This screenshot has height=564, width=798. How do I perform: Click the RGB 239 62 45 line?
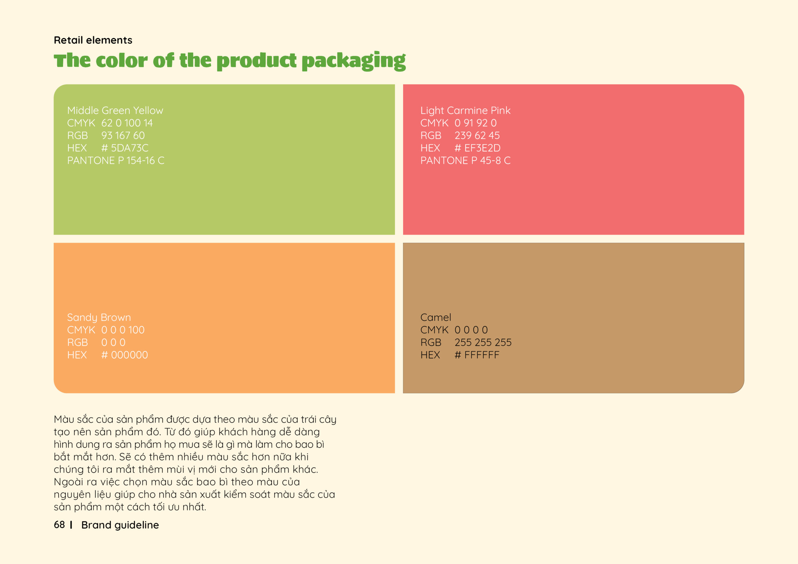pyautogui.click(x=460, y=136)
